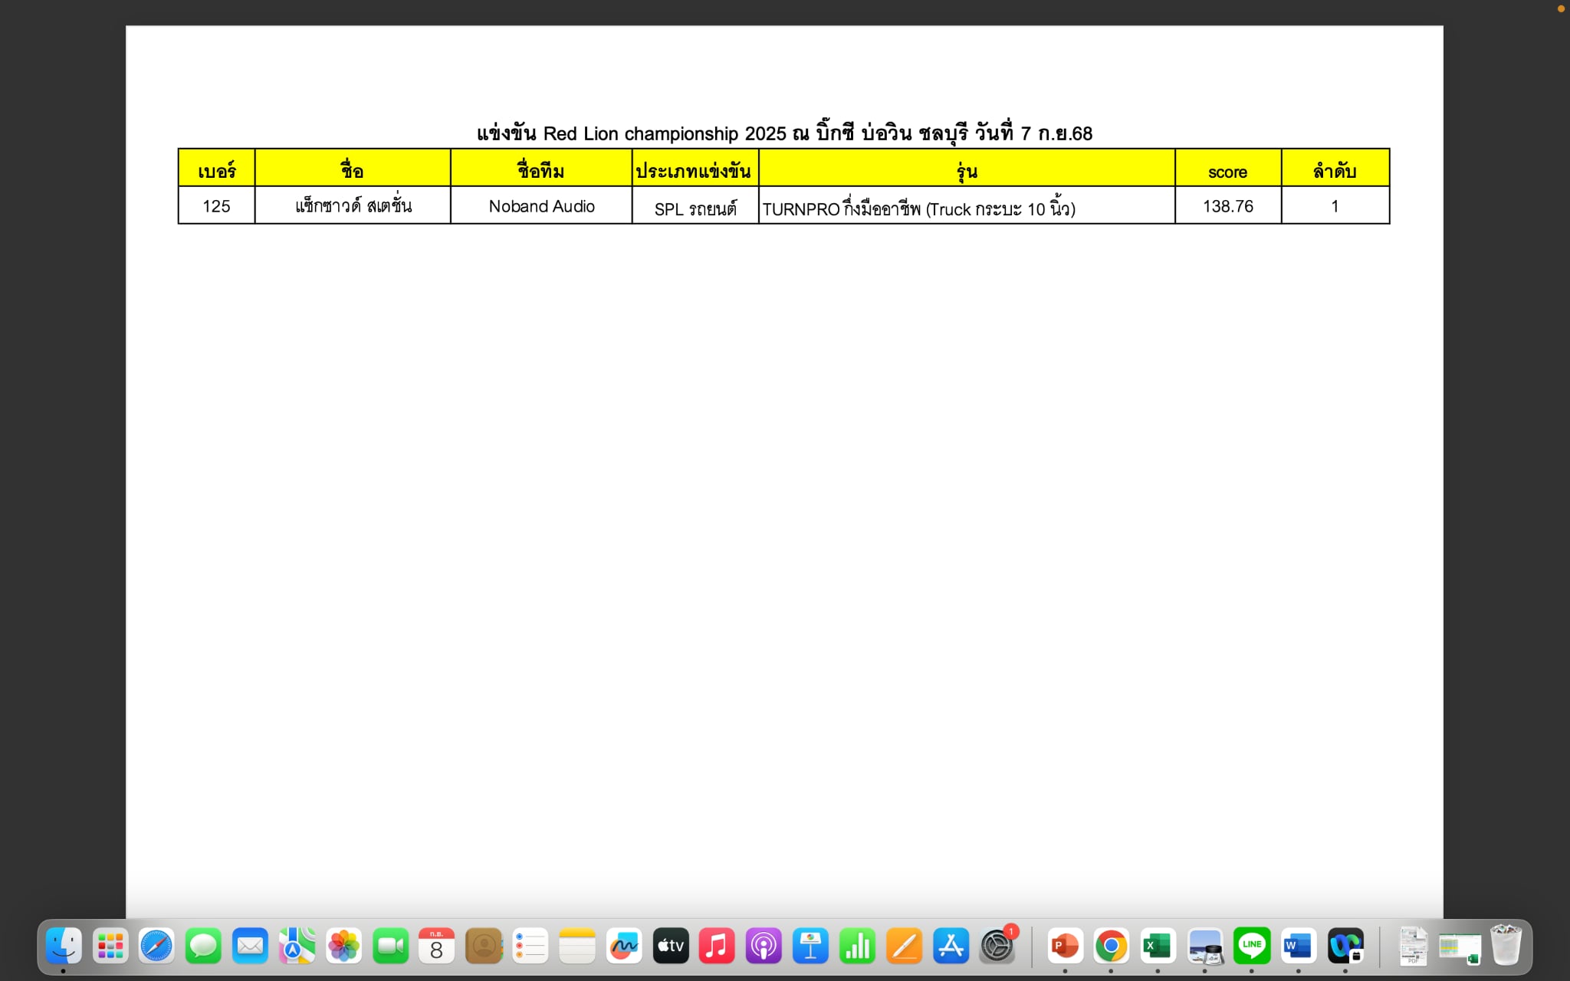Open System Settings with notification badge
This screenshot has width=1570, height=981.
tap(997, 947)
